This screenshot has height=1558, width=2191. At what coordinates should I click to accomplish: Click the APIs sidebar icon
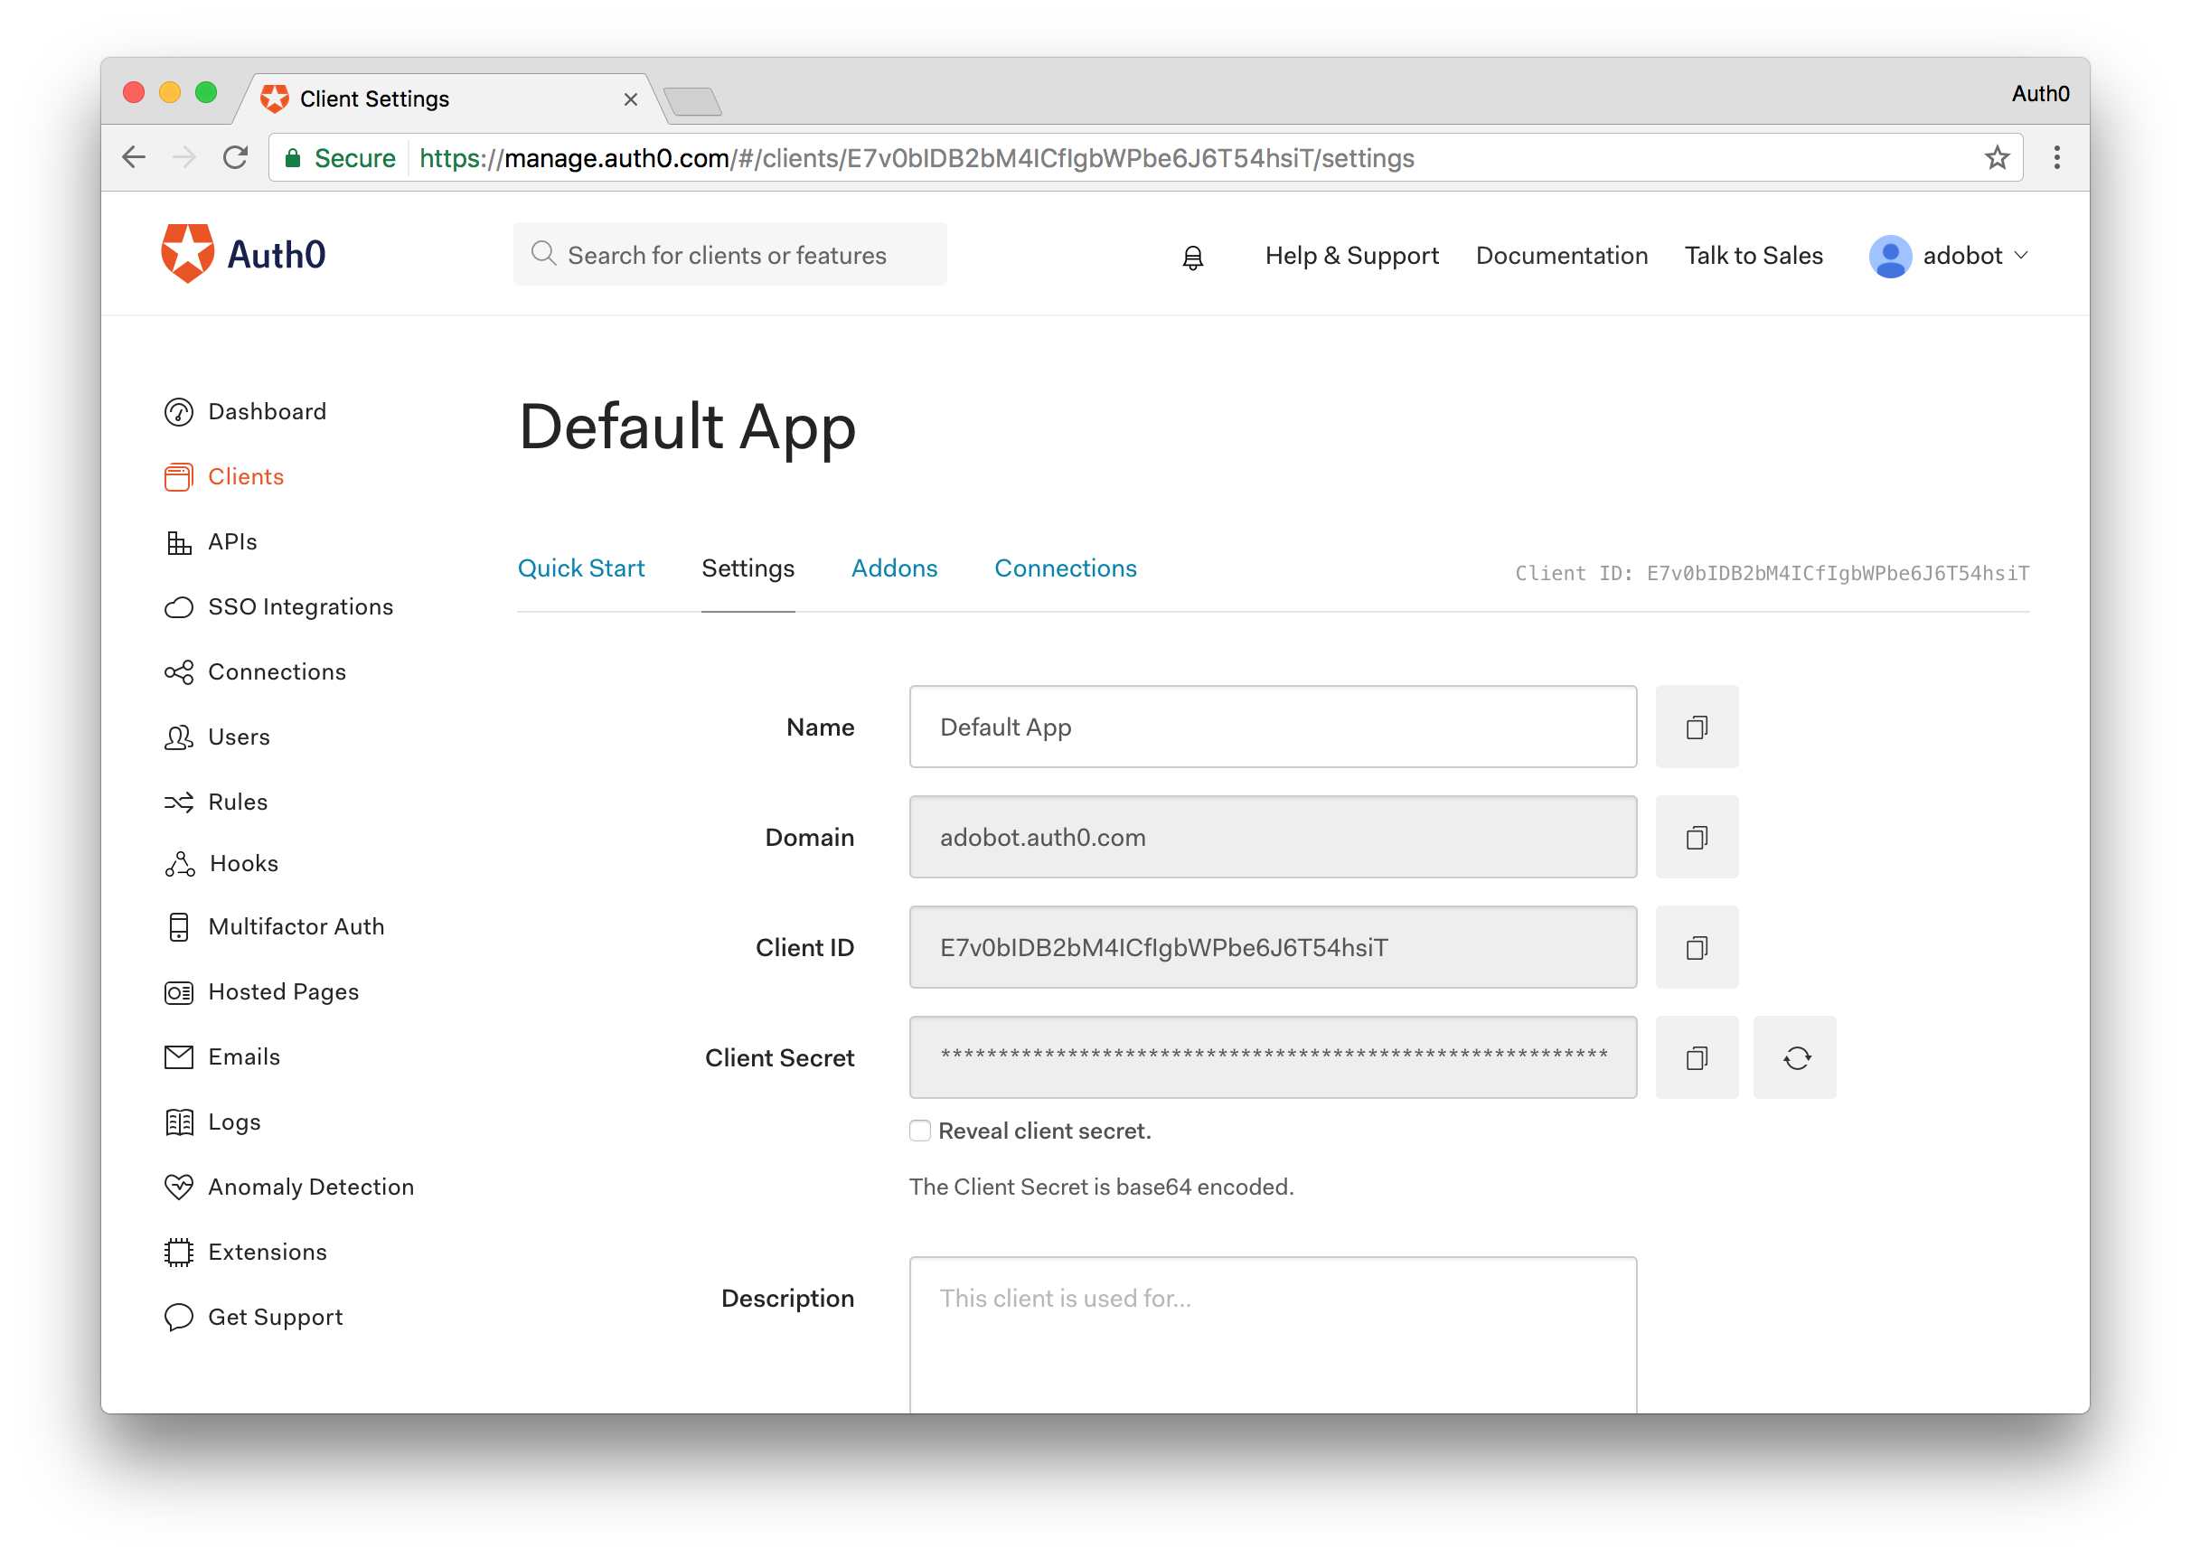coord(181,541)
